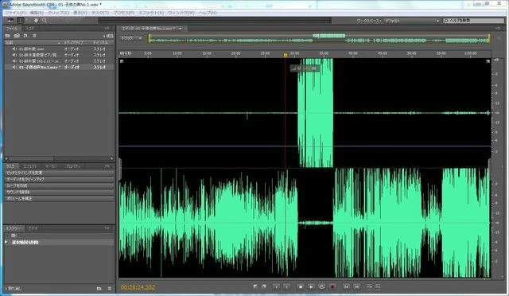Open the トラック dropdown in editor
Viewport: 509px width, 296px height.
click(x=131, y=38)
